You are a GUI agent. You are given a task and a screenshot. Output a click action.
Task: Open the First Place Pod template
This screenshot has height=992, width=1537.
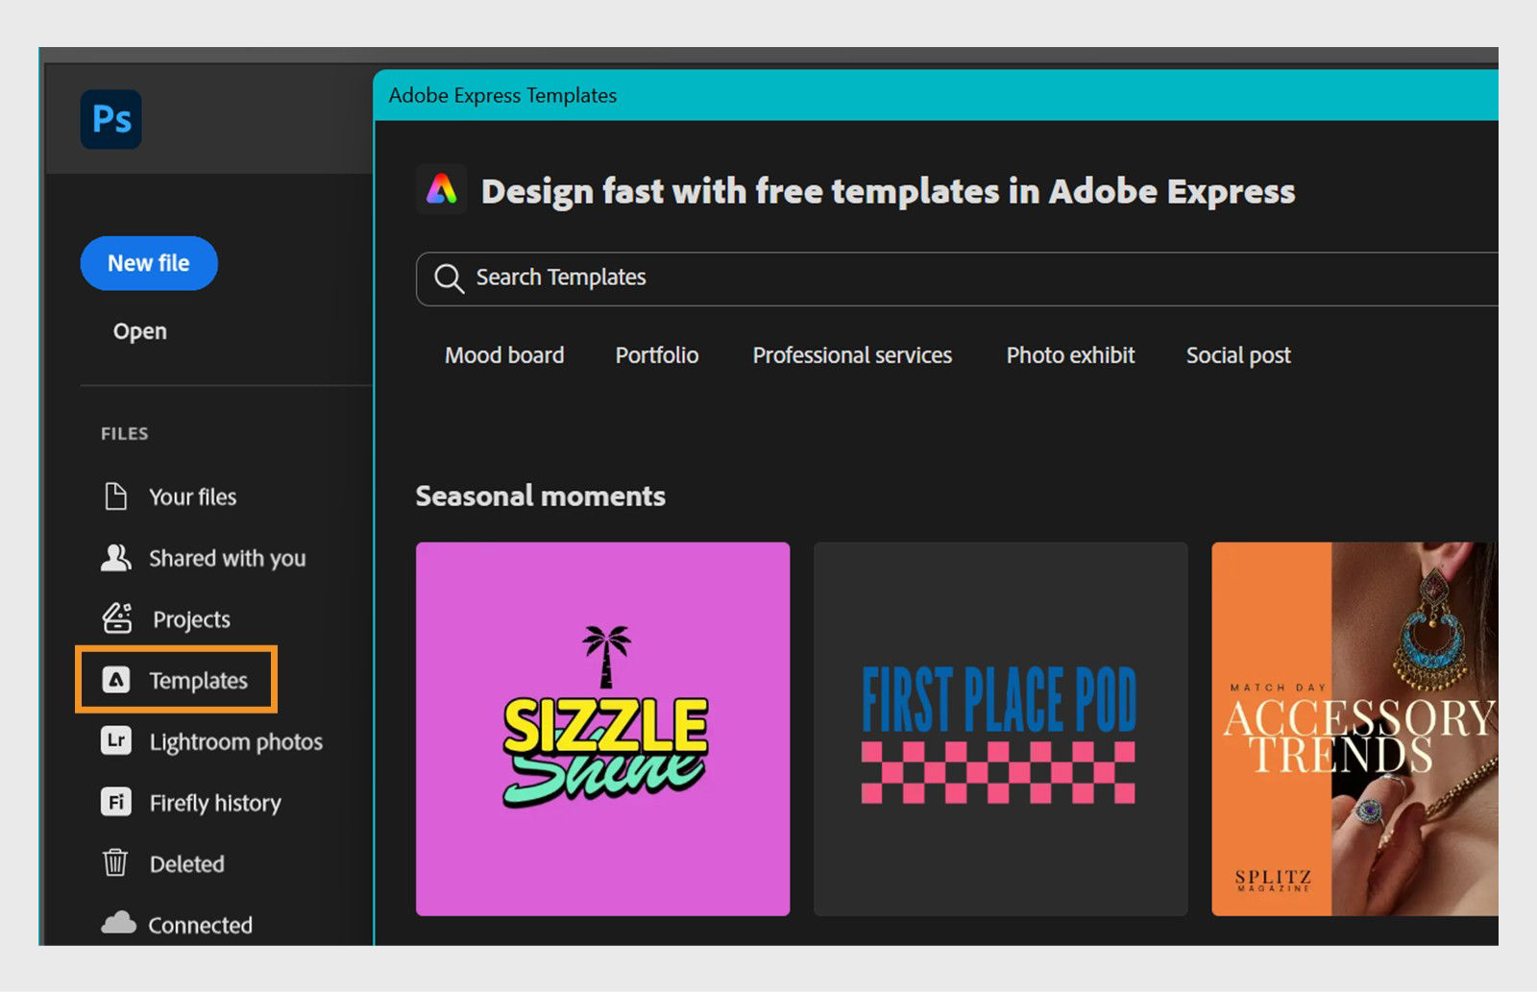click(x=1000, y=728)
